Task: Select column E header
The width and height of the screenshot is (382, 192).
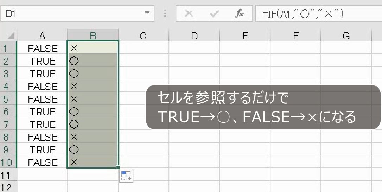Action: (x=245, y=36)
